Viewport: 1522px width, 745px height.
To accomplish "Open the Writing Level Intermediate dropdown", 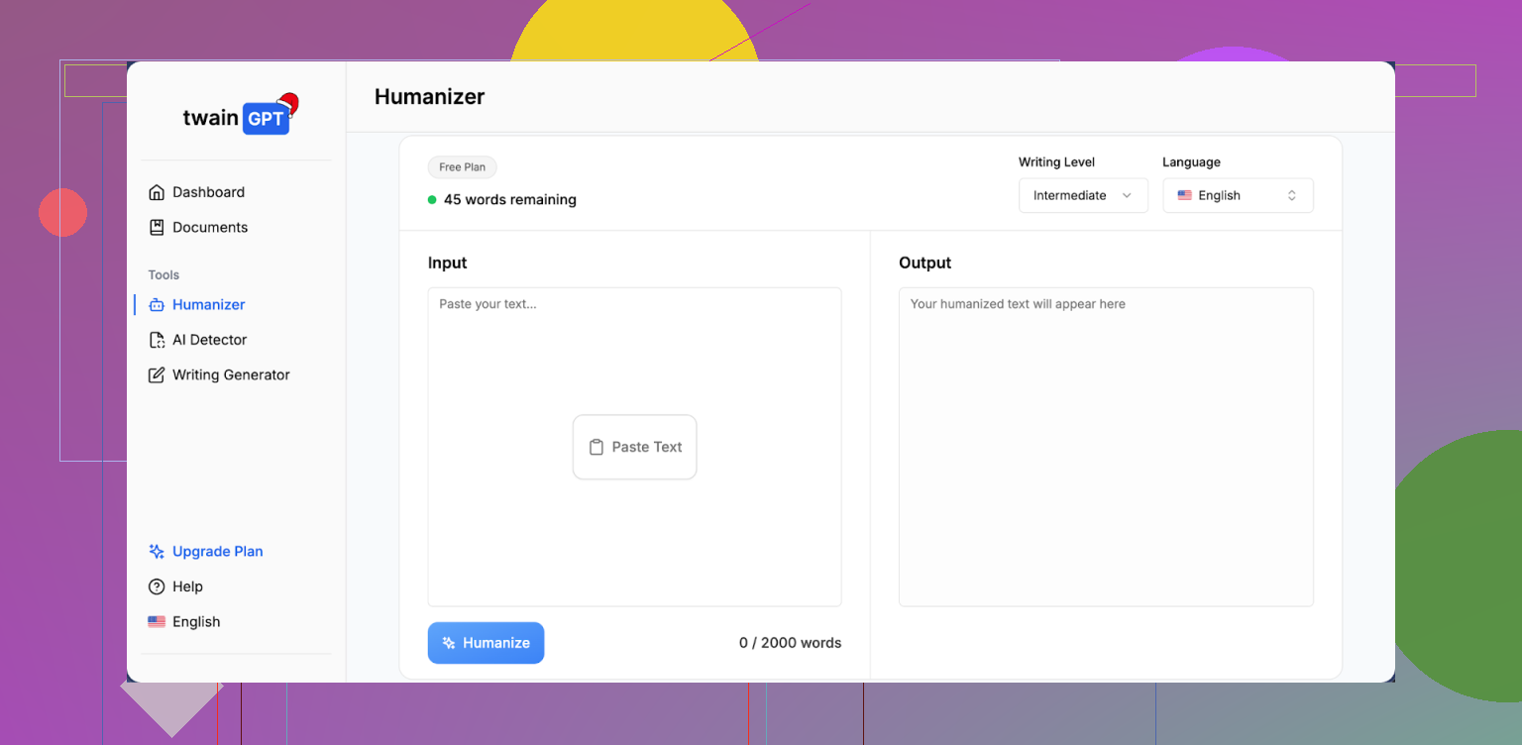I will pos(1082,195).
